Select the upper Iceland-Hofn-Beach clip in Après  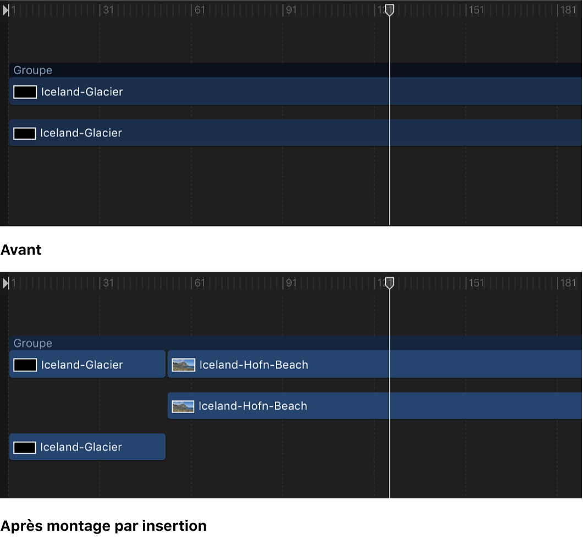click(x=375, y=364)
